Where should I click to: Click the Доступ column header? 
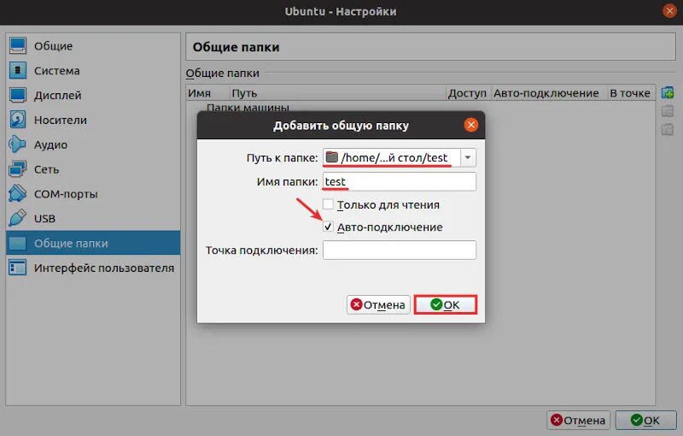click(x=469, y=93)
